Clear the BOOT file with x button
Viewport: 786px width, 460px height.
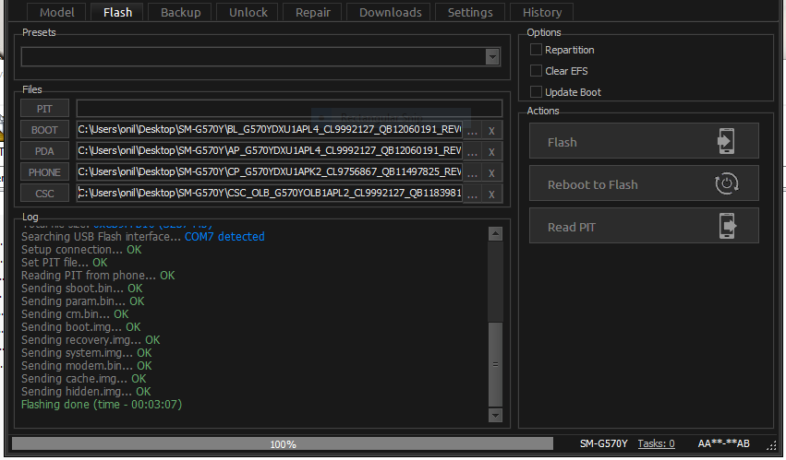pos(491,130)
